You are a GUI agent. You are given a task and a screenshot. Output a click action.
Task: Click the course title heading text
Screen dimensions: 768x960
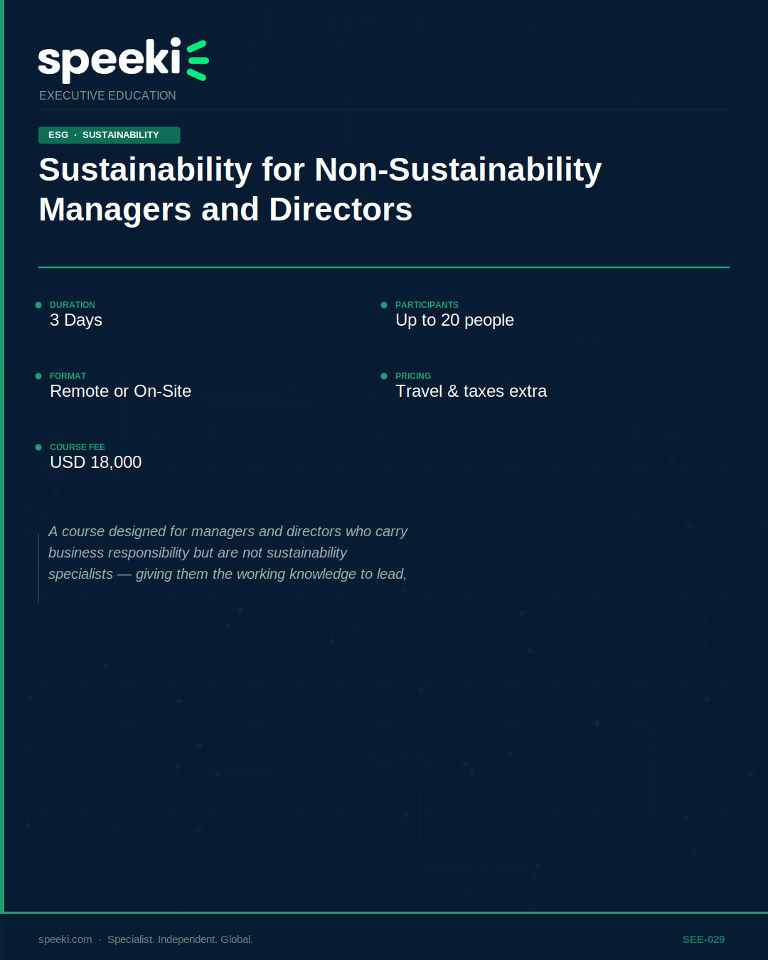(320, 189)
